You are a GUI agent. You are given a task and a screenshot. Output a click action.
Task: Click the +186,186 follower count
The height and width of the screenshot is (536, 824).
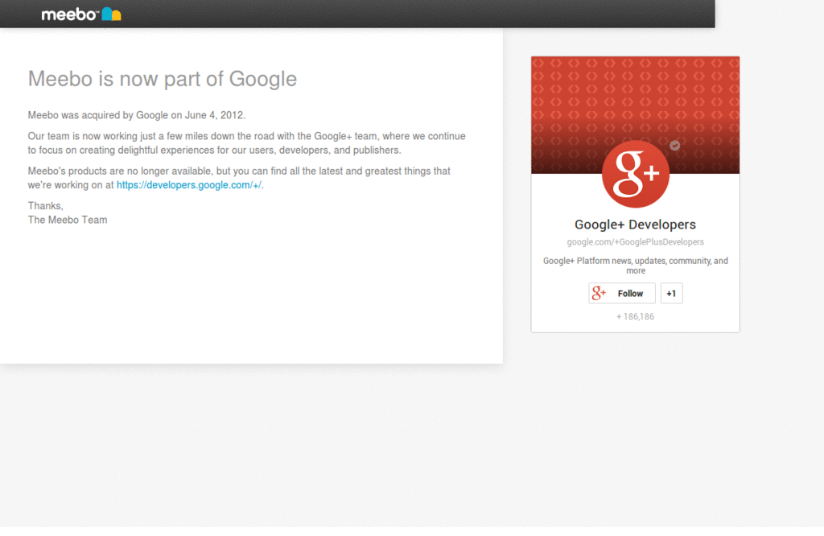(635, 316)
